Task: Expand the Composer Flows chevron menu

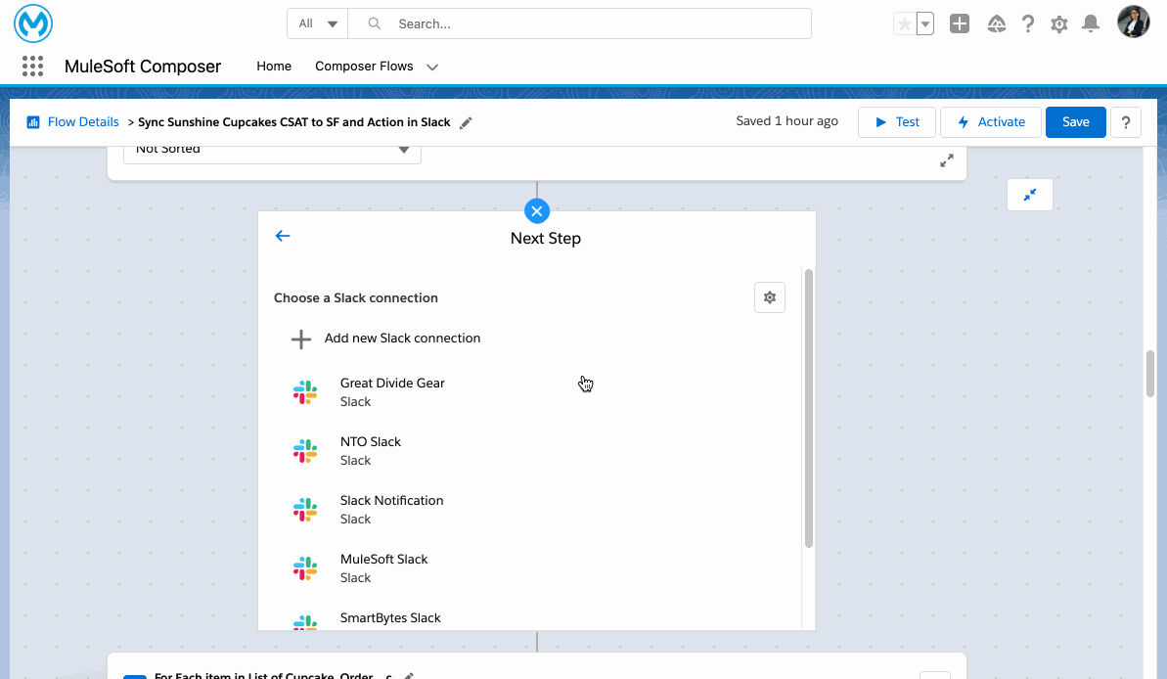Action: point(432,67)
